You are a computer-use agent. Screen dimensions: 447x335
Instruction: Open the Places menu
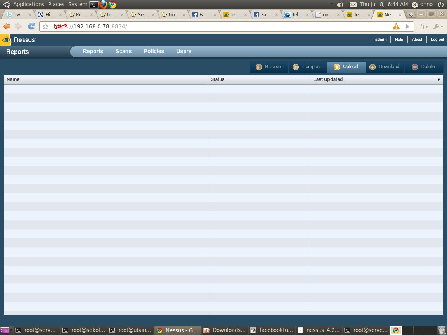(56, 4)
